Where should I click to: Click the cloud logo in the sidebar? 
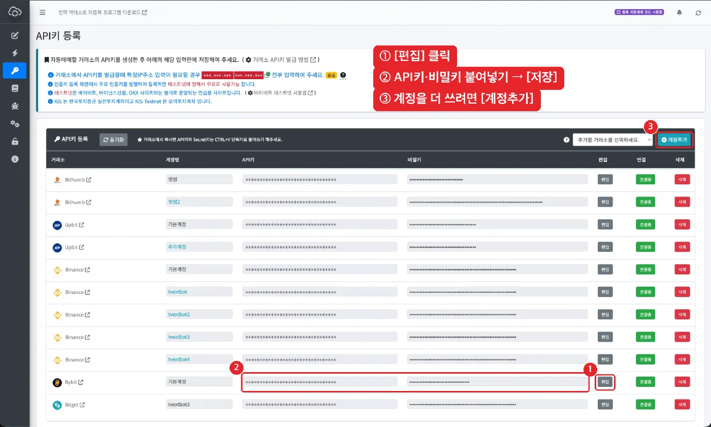[15, 11]
